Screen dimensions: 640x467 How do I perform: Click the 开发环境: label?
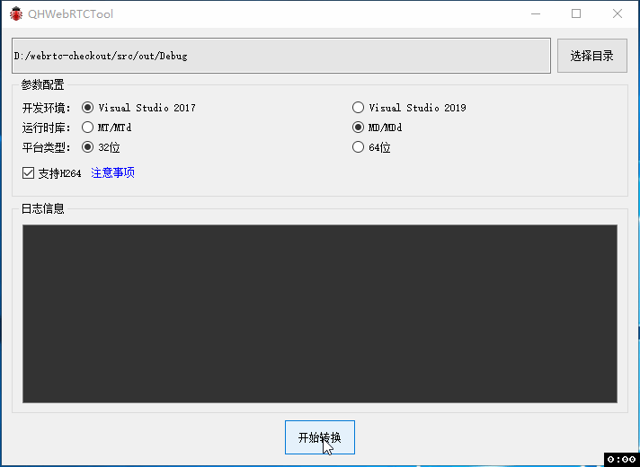(46, 108)
